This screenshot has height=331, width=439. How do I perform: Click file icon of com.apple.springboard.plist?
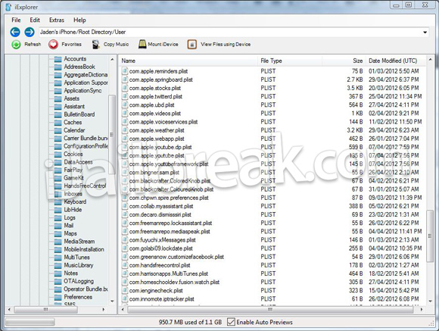click(125, 80)
